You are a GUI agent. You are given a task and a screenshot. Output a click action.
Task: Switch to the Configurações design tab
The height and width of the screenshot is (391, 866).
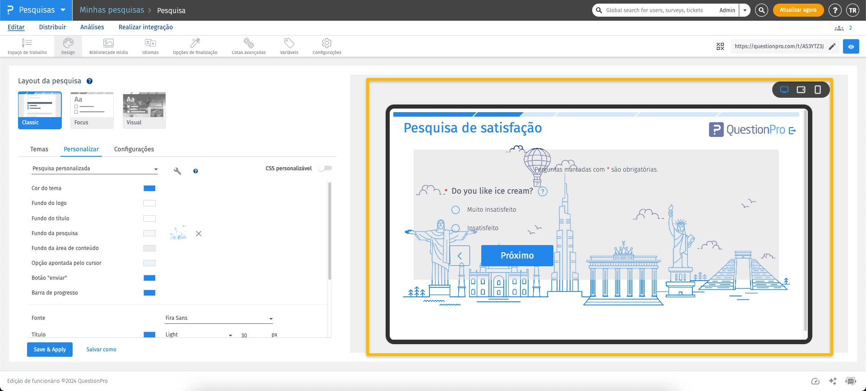134,149
